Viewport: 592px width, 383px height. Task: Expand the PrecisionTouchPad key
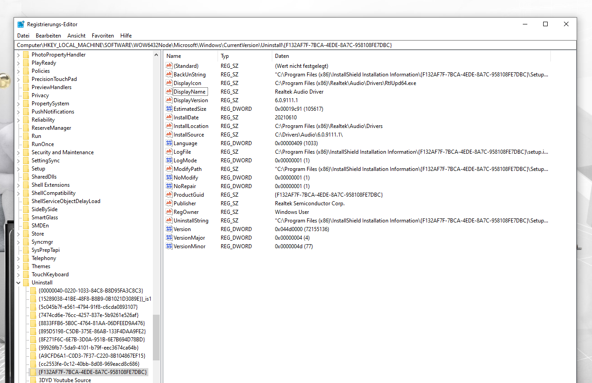click(x=19, y=79)
